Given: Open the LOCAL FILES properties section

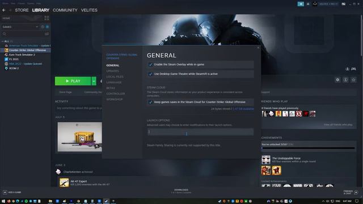Looking at the screenshot, I should click(x=115, y=76).
